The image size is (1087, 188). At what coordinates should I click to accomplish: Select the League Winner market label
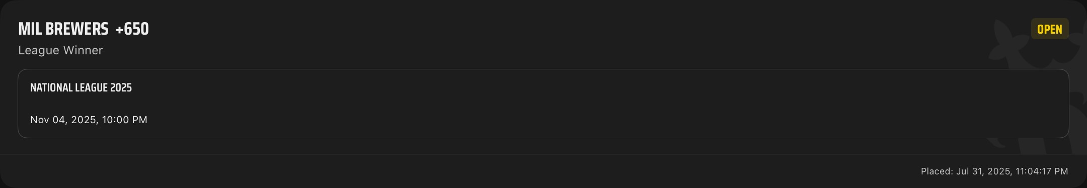click(x=60, y=50)
